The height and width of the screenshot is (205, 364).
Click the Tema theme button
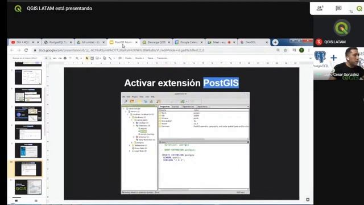[x=150, y=58]
